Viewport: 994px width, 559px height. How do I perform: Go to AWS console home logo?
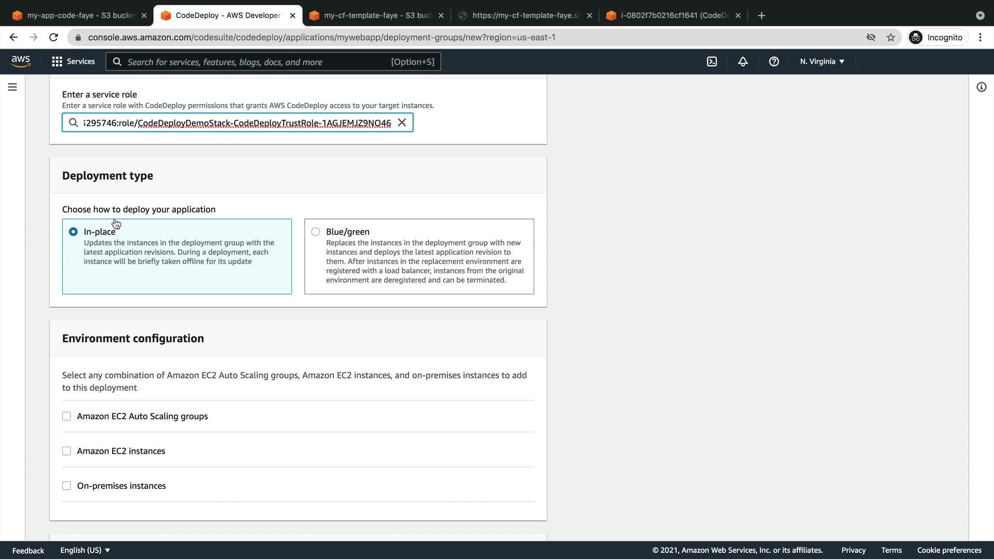click(x=21, y=62)
